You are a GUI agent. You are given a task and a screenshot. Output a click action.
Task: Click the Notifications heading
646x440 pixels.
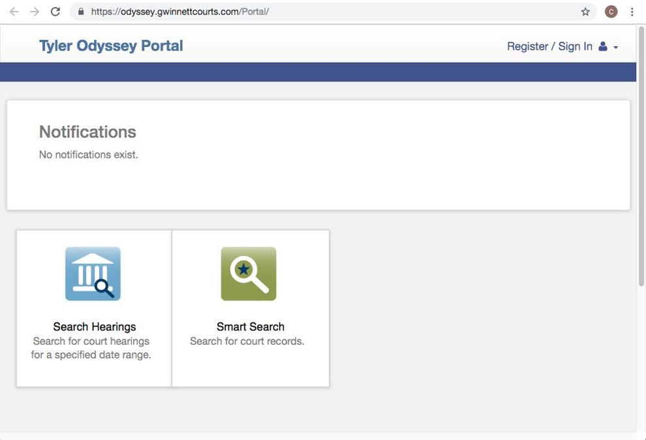87,132
